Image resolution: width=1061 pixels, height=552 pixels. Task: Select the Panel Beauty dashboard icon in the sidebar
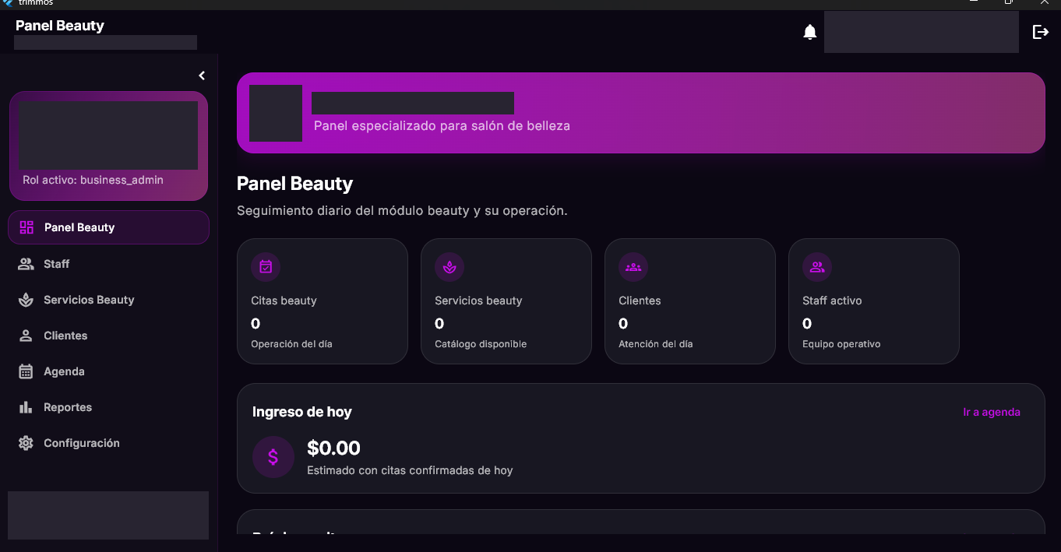tap(26, 227)
